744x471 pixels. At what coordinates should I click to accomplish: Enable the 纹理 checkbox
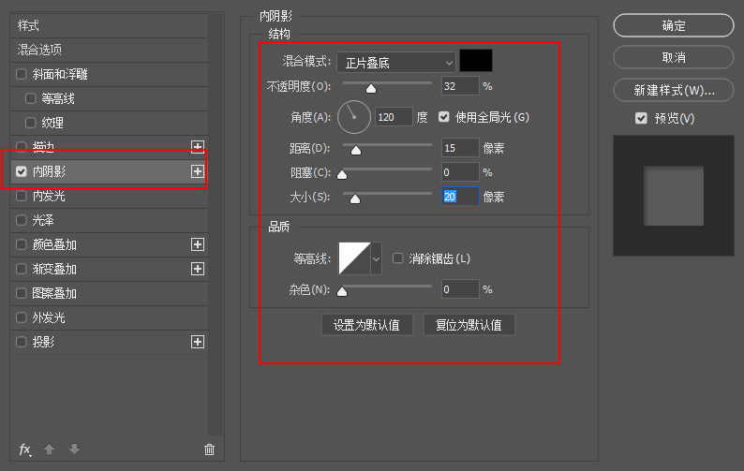click(30, 123)
